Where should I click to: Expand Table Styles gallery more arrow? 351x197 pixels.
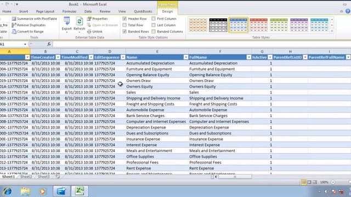pyautogui.click(x=332, y=31)
